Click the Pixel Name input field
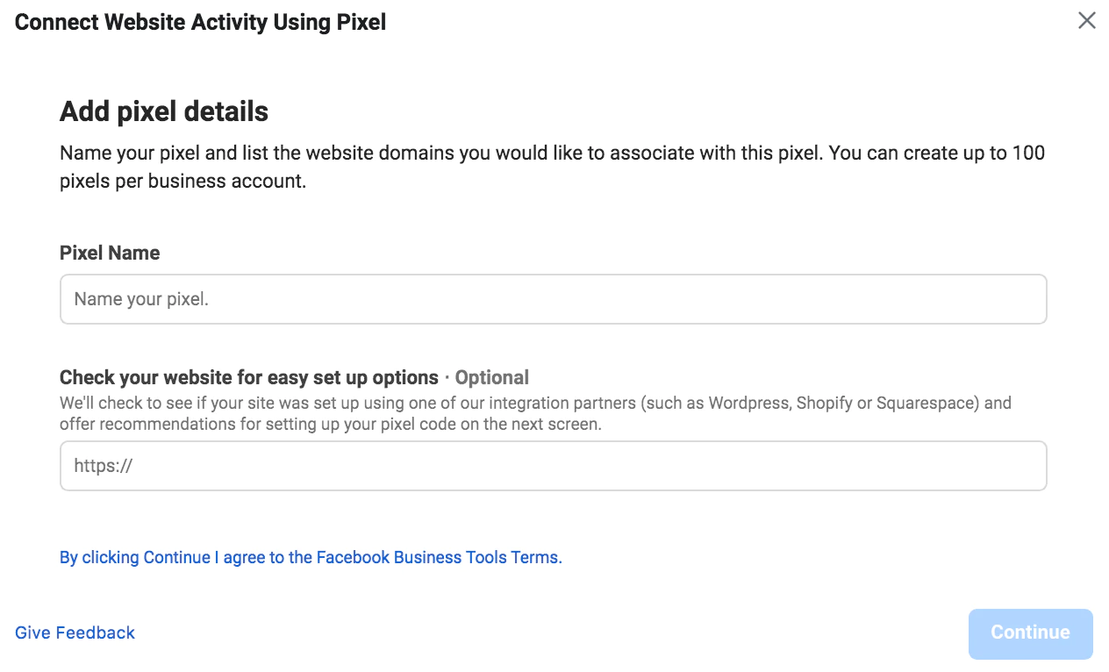This screenshot has width=1109, height=672. pos(553,299)
